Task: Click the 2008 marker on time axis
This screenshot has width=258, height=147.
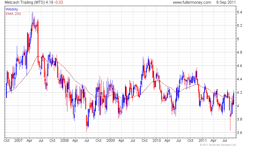Action: [x=64, y=141]
